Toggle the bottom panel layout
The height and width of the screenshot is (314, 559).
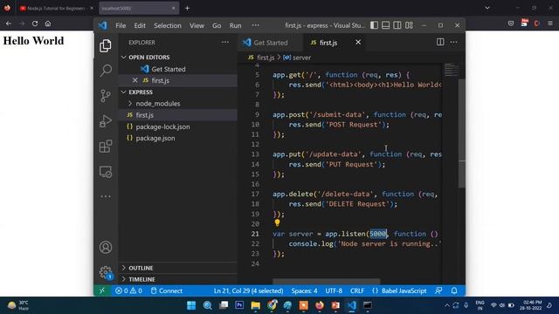385,25
